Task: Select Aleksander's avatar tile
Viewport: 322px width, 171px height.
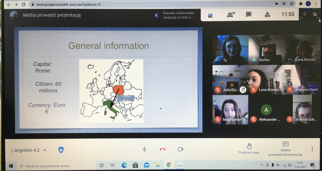Action: coord(266,110)
